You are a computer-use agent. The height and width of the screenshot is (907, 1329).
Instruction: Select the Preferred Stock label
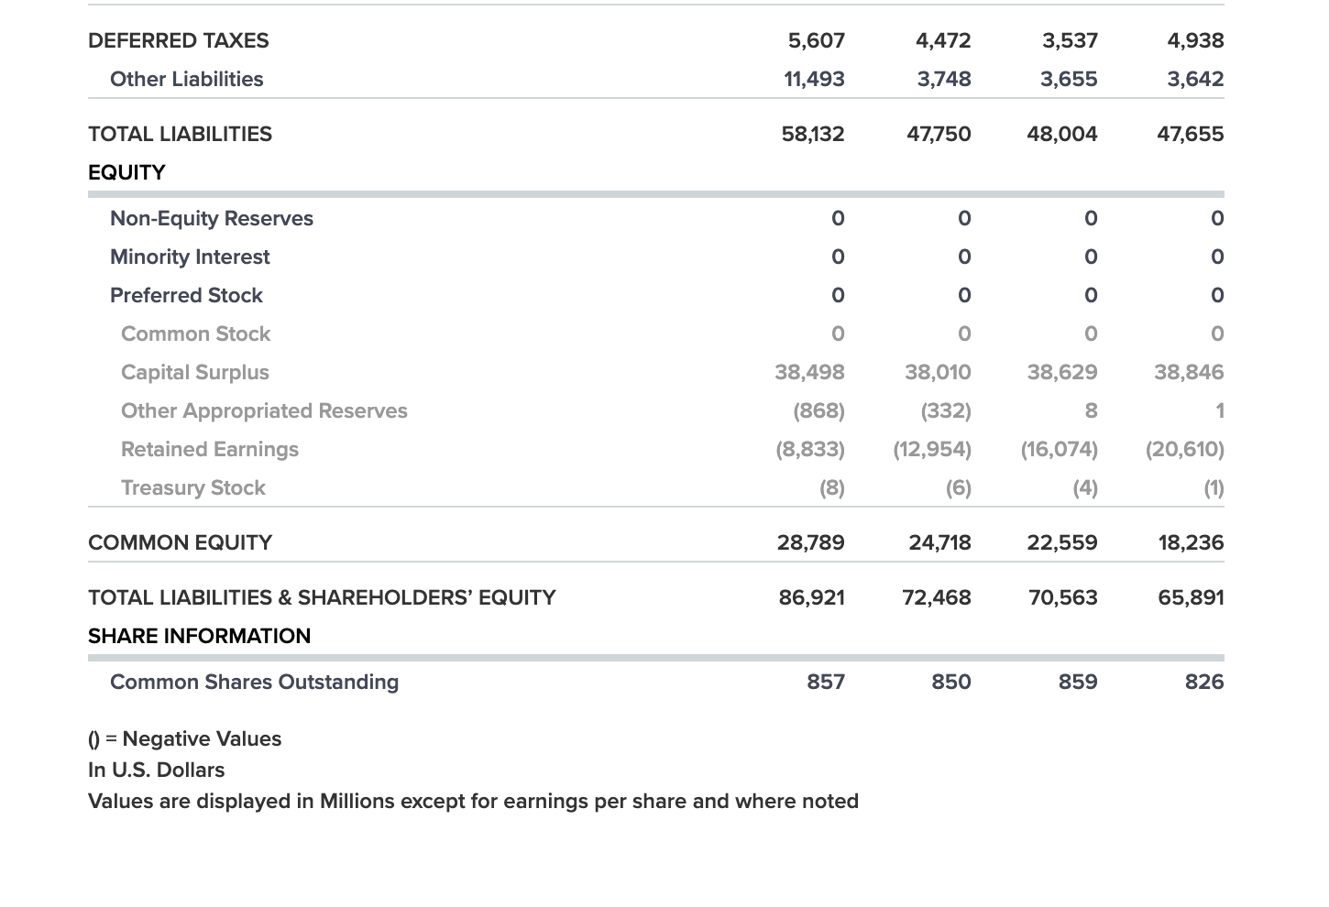(187, 295)
